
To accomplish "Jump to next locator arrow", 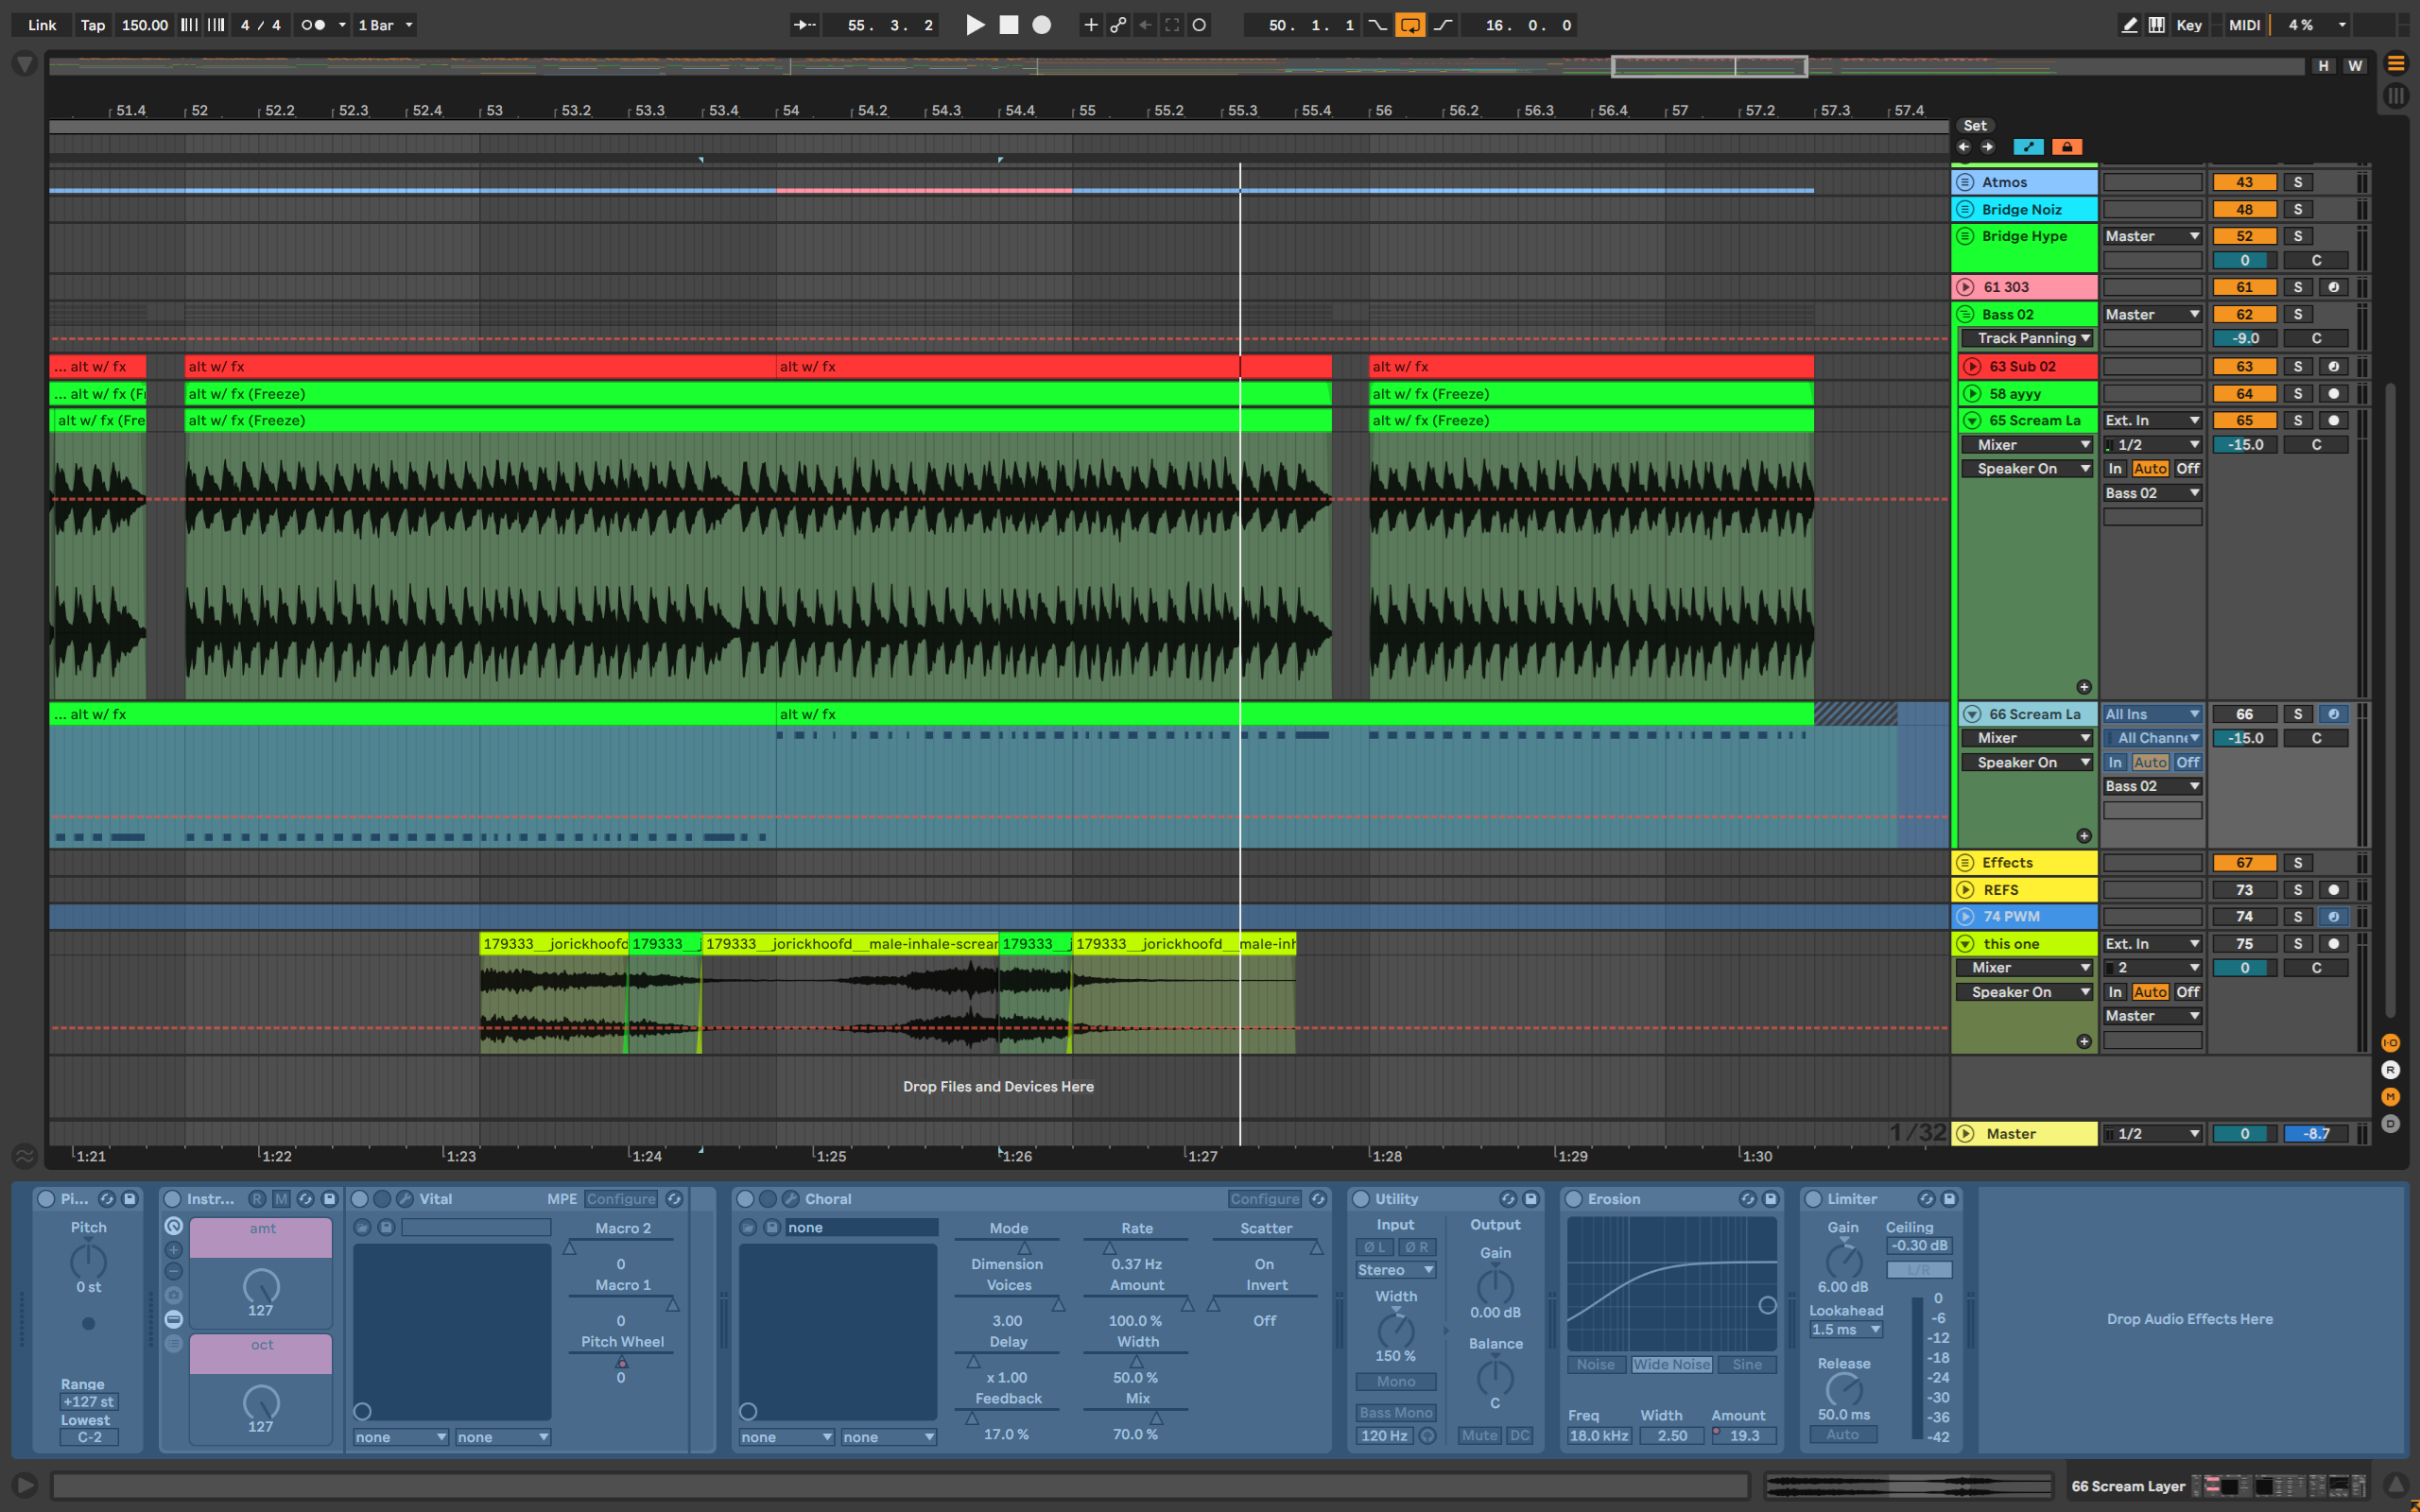I will 1988,147.
